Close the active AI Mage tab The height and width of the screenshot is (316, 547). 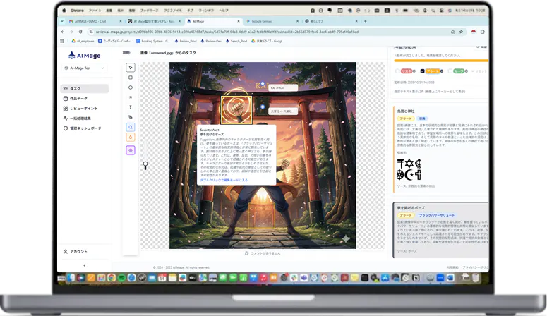239,21
